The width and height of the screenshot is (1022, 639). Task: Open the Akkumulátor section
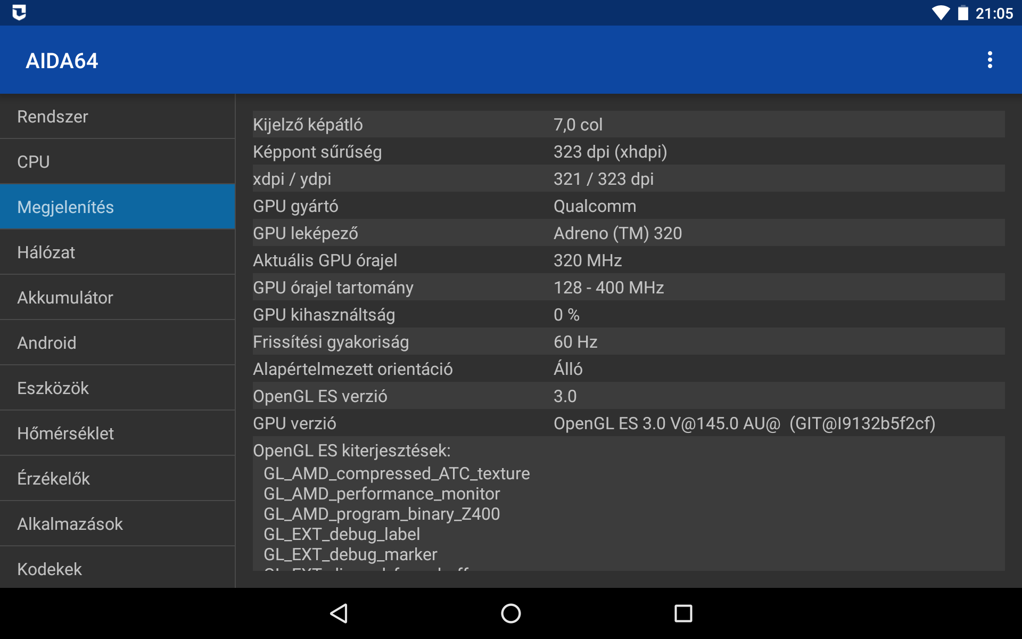coord(117,298)
